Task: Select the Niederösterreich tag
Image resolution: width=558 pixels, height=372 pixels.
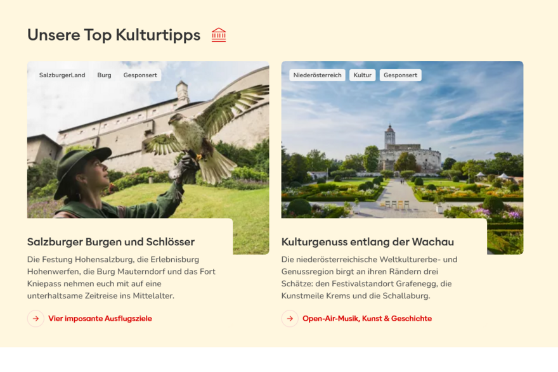Action: click(318, 75)
